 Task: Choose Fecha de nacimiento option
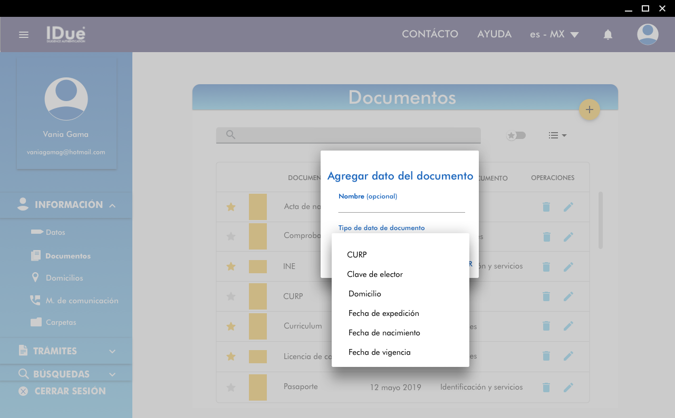(384, 333)
